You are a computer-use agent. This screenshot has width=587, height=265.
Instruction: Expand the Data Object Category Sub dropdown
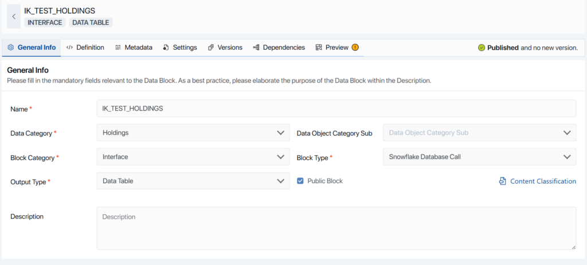[x=566, y=133]
